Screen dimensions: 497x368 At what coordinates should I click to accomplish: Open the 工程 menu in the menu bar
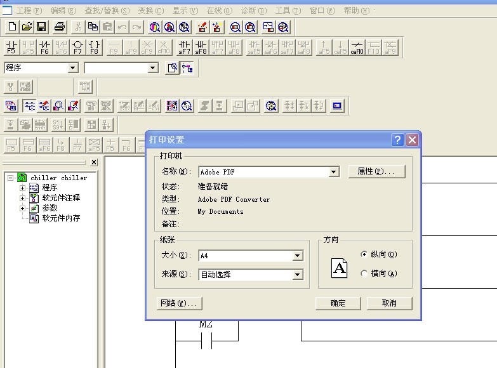coord(29,11)
